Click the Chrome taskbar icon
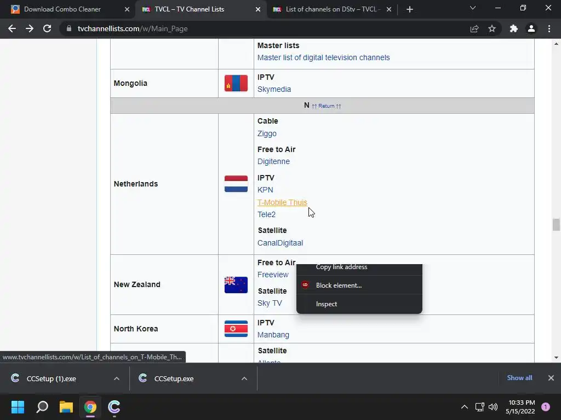Viewport: 561px width, 420px height. pos(90,407)
